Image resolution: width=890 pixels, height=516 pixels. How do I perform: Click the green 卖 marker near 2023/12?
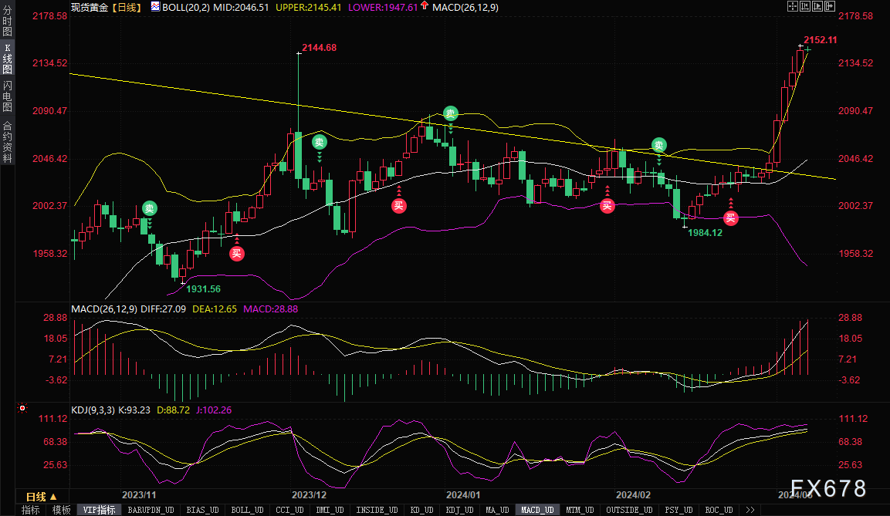[x=320, y=143]
